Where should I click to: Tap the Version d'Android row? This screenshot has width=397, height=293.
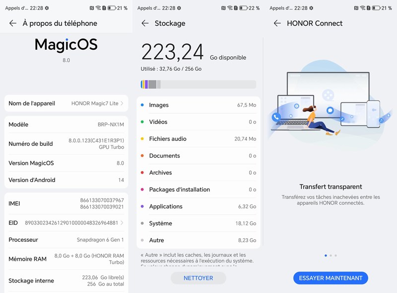pos(66,180)
